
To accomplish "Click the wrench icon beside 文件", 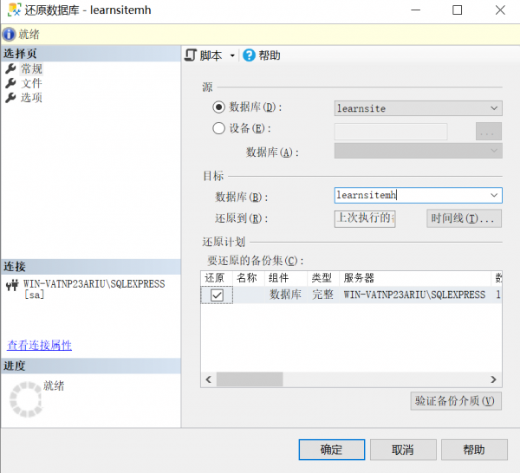I will (10, 83).
